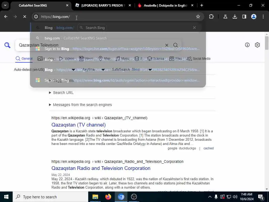Select the General search category

click(x=24, y=59)
